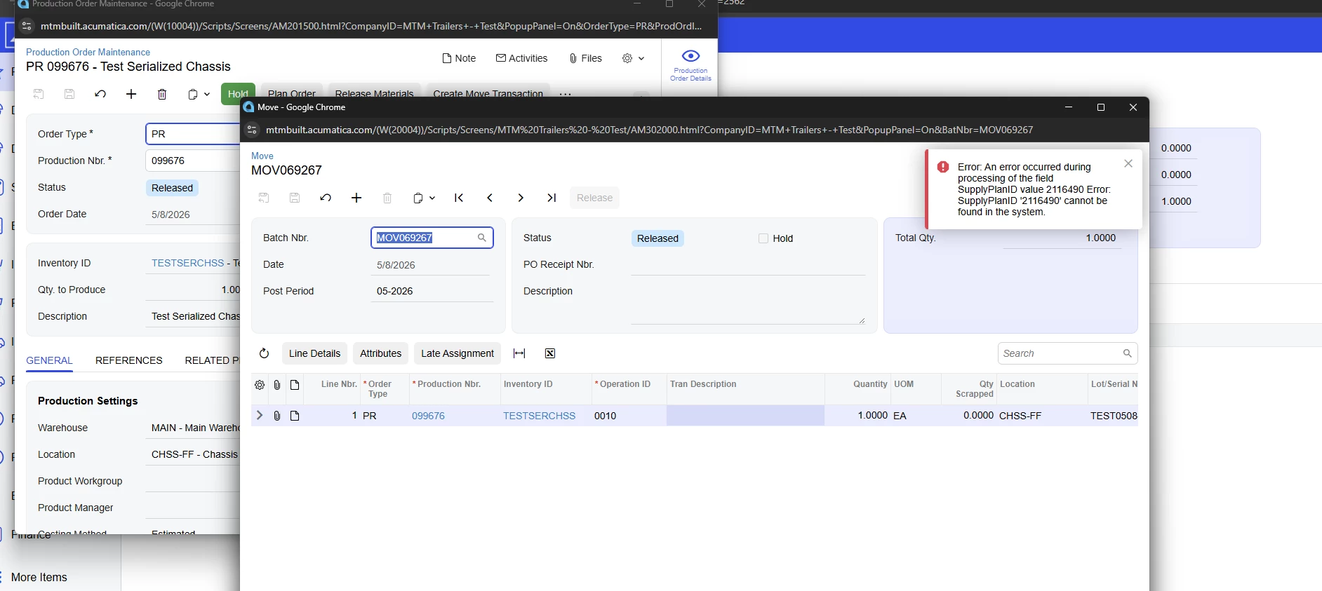Open the settings gear dropdown in Production Order

(633, 58)
